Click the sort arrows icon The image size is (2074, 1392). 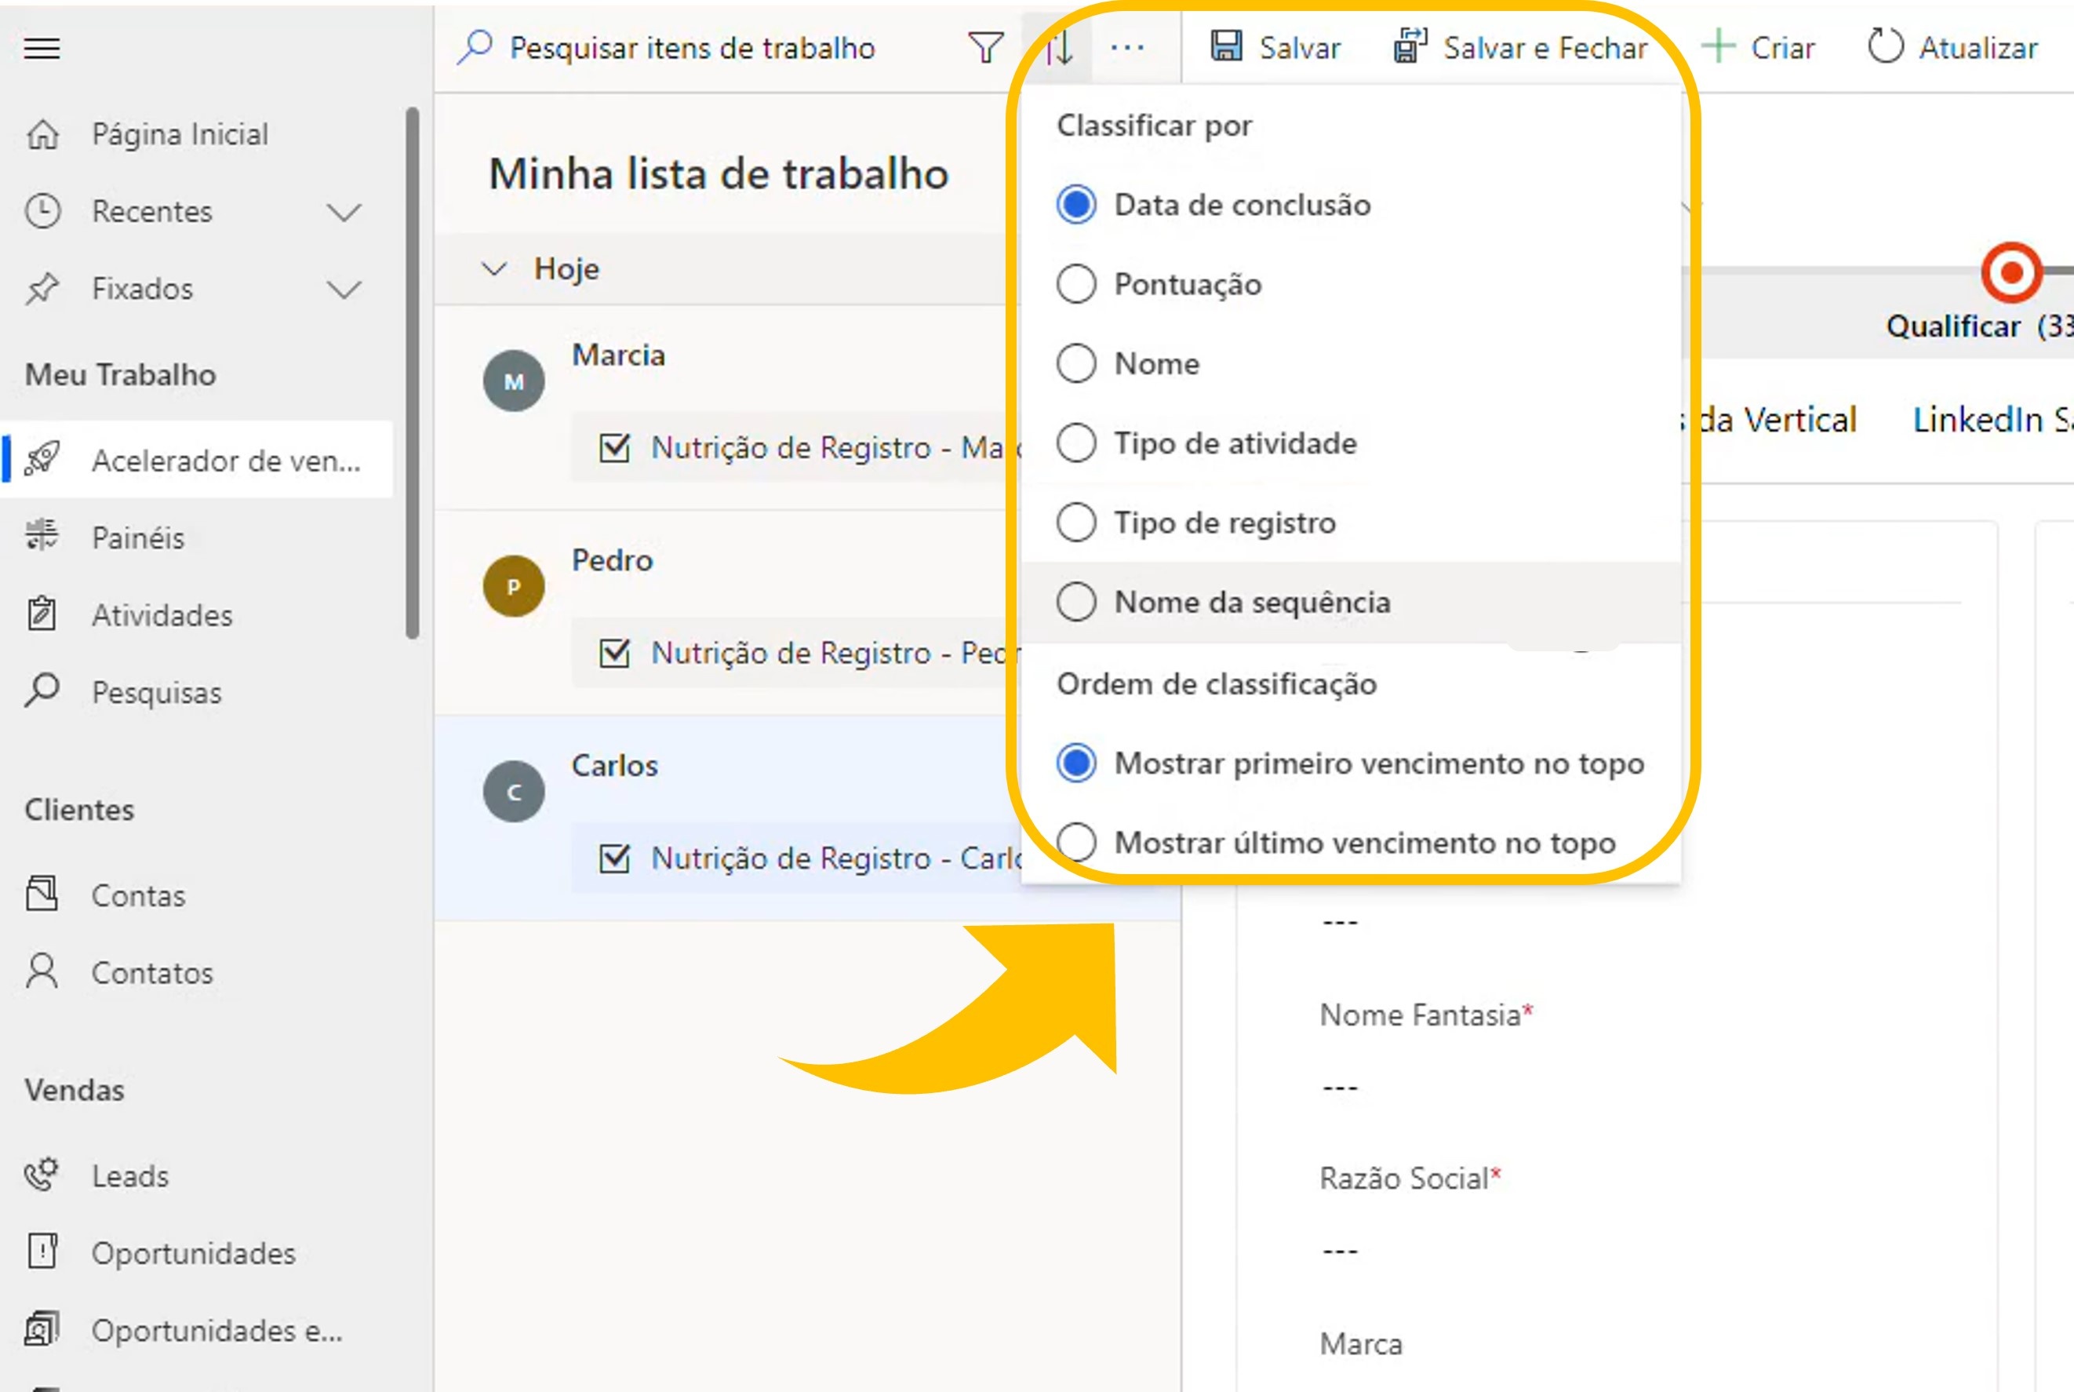[x=1059, y=48]
